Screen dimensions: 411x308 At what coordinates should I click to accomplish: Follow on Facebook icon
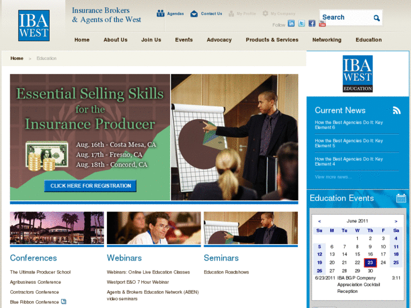[x=312, y=23]
